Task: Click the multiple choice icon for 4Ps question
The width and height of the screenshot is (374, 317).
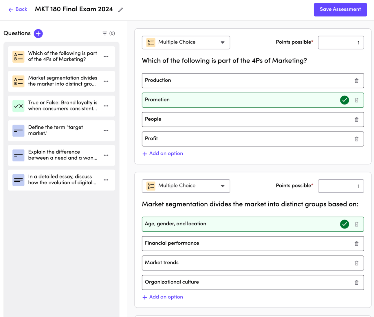Action: (19, 57)
